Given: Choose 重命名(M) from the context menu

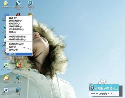Looking at the screenshot, I should point(19,50).
